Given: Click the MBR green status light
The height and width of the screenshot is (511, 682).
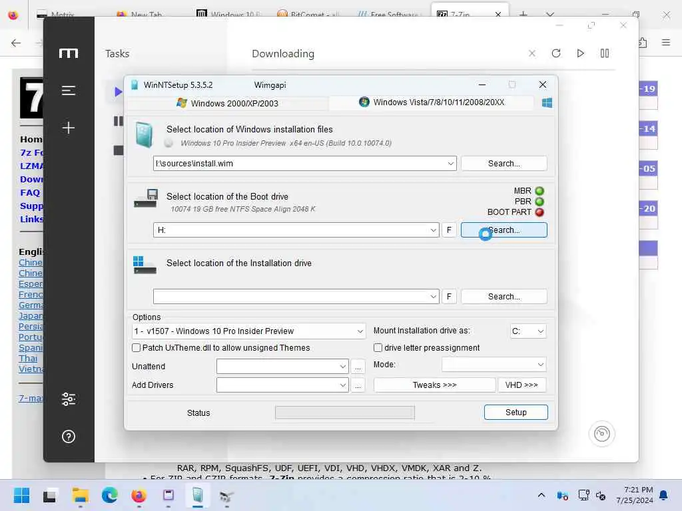Looking at the screenshot, I should tap(539, 191).
